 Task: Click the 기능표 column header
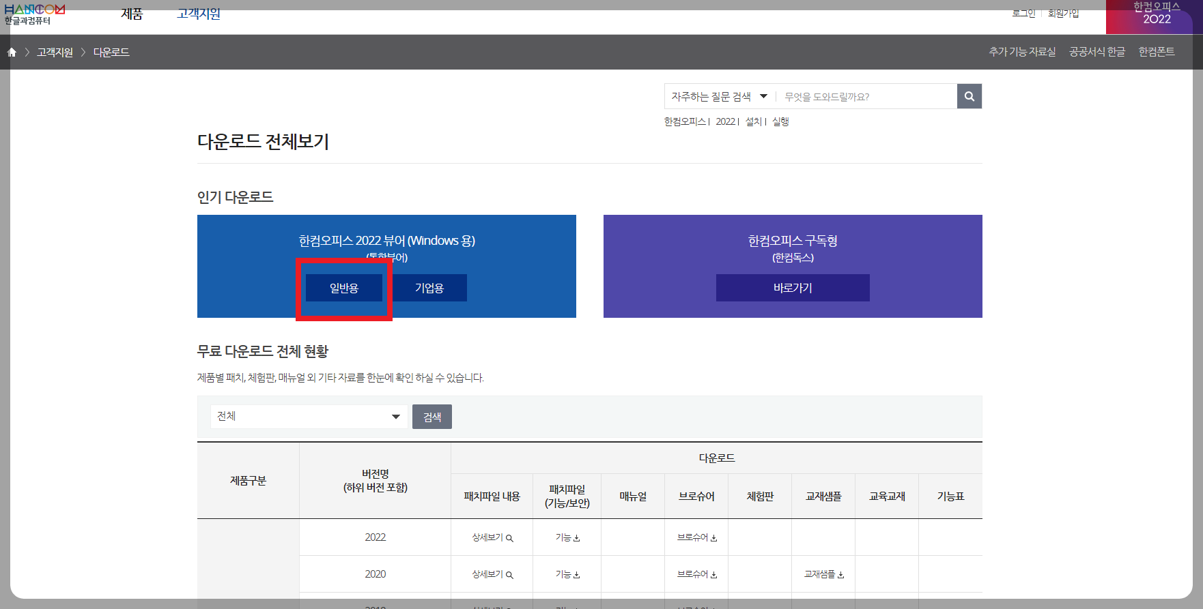click(950, 496)
